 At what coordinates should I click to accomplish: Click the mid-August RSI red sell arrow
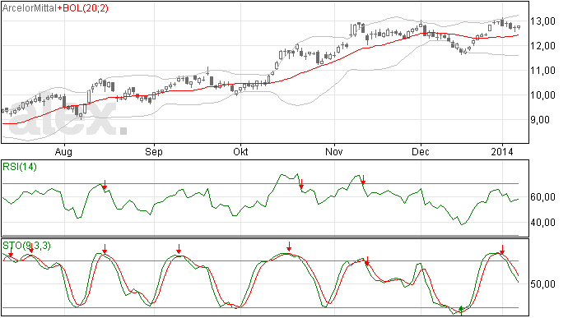[x=105, y=185]
